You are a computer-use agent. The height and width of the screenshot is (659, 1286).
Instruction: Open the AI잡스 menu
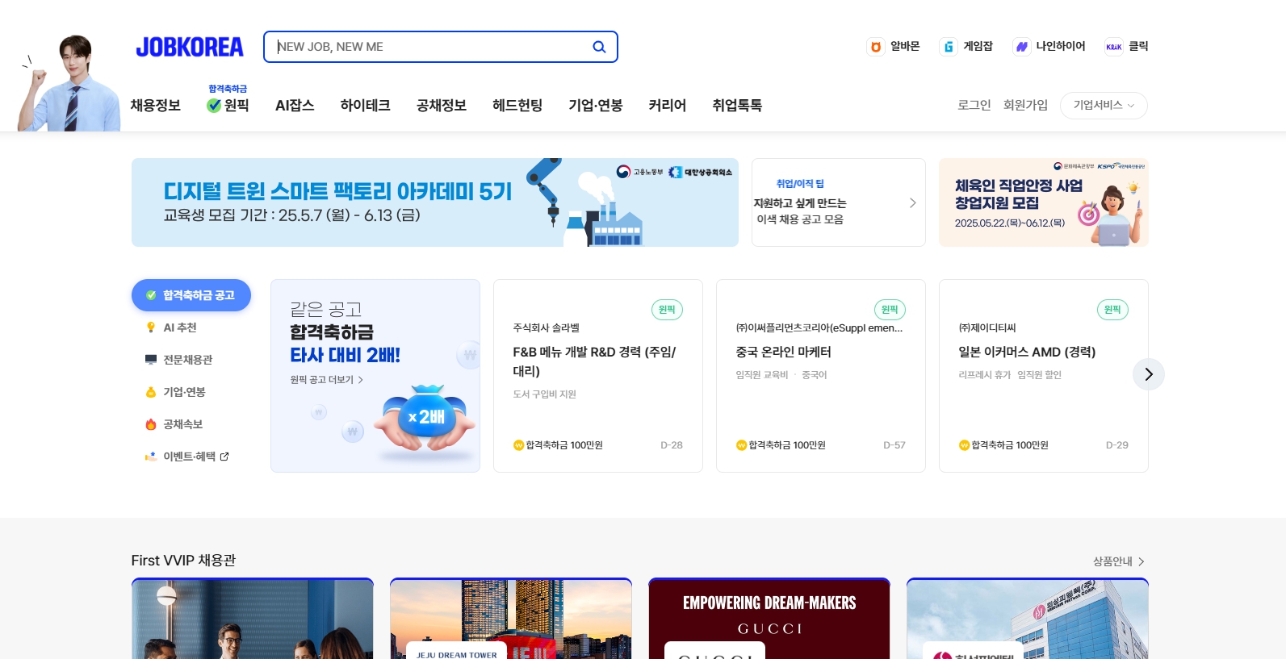point(295,106)
